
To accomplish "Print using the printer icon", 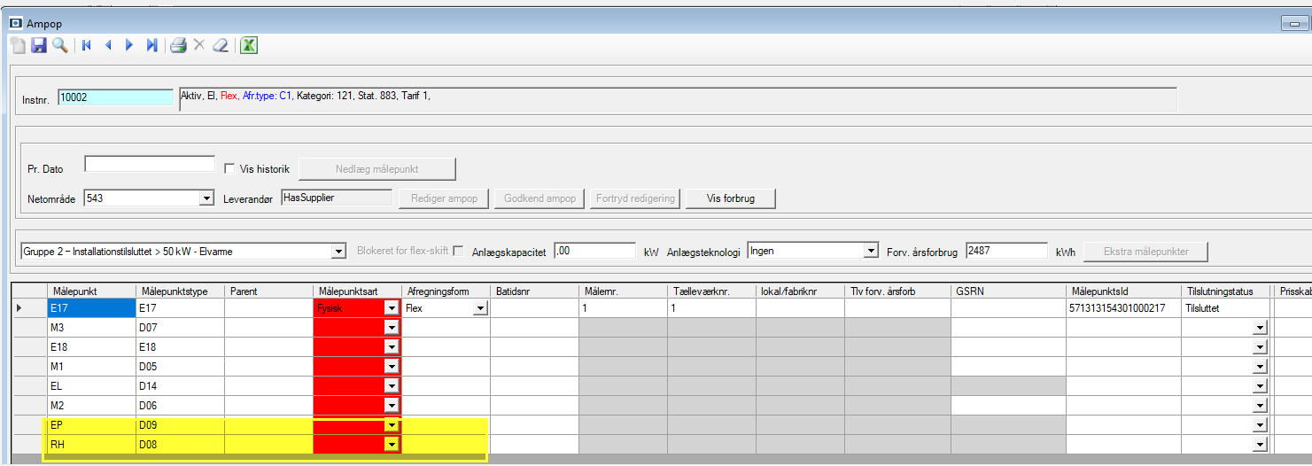I will click(x=178, y=45).
